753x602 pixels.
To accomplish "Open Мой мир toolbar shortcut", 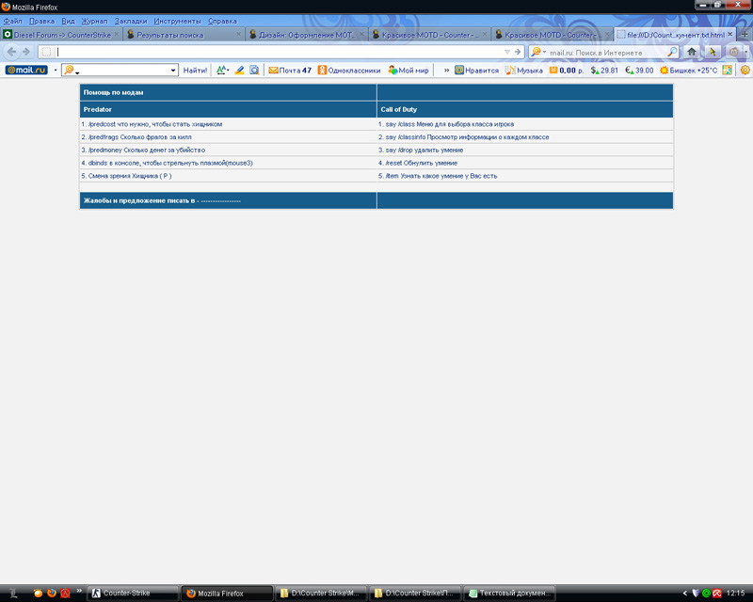I will click(x=409, y=71).
